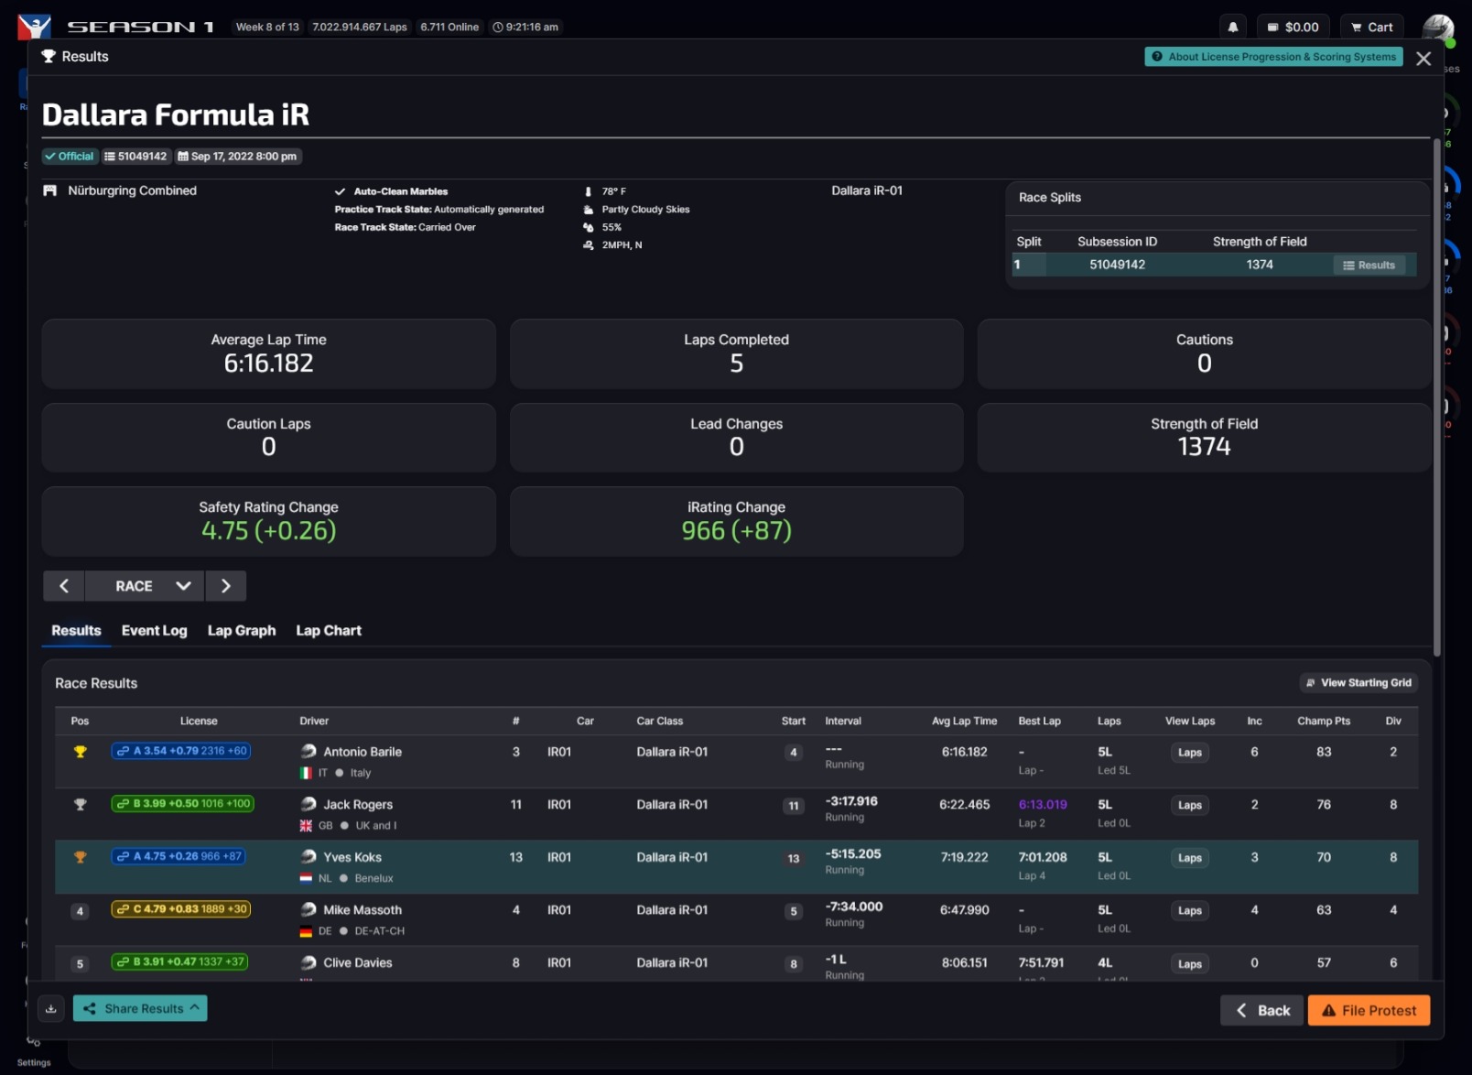Screen dimensions: 1472x1075
Task: Click Jack Rogers' license badge
Action: pos(182,804)
